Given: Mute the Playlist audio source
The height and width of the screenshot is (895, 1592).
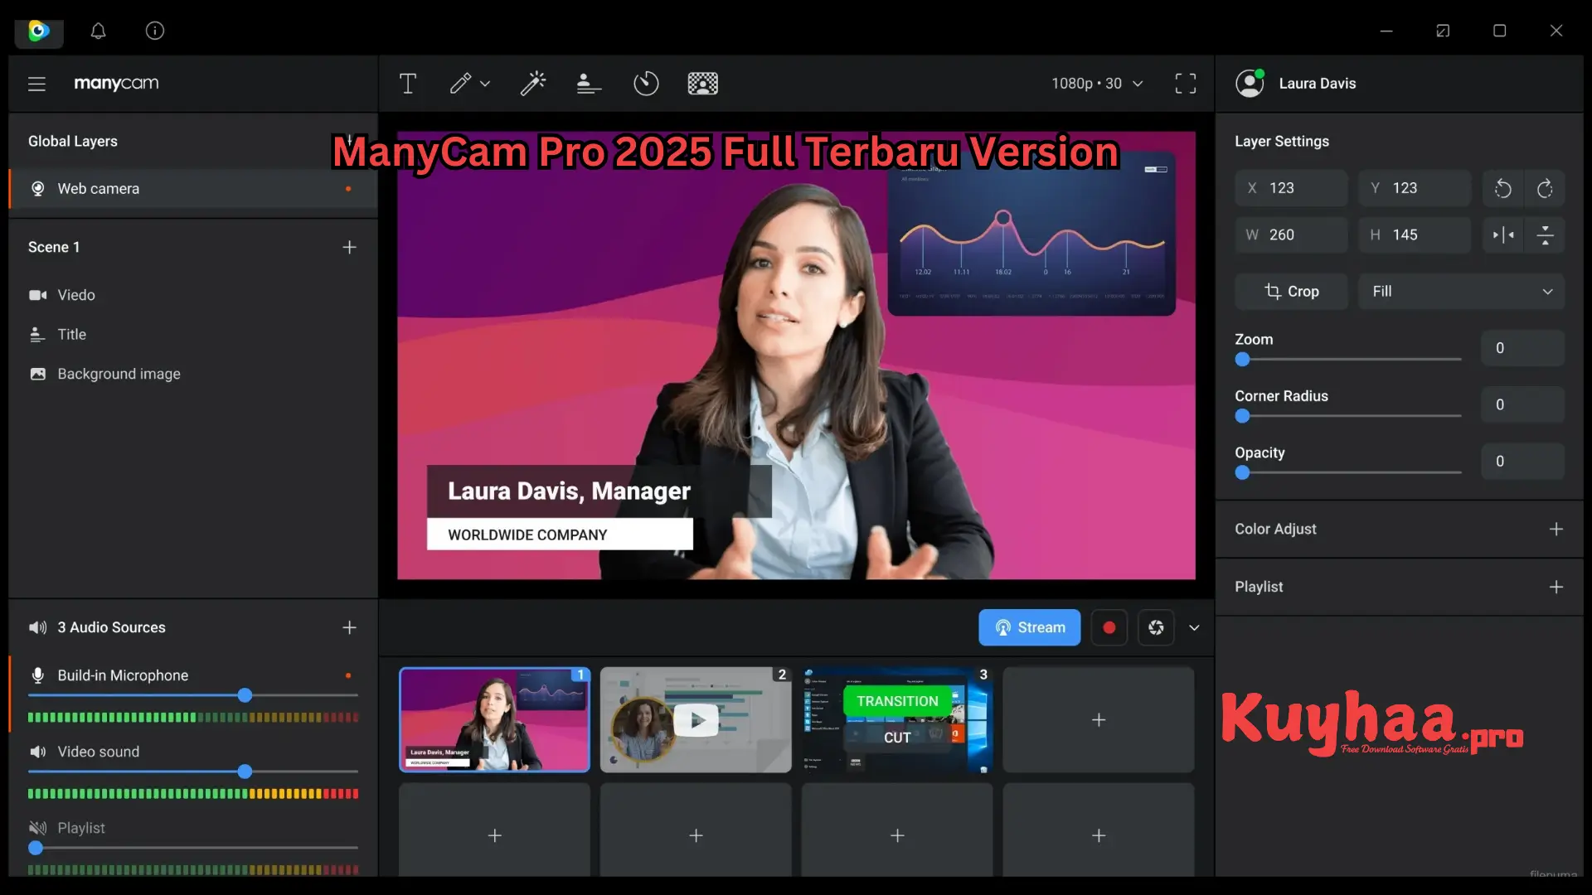Looking at the screenshot, I should [36, 827].
